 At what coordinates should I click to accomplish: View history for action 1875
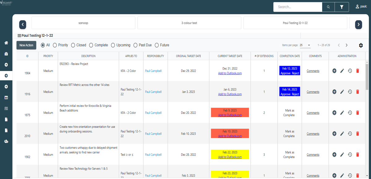point(350,113)
